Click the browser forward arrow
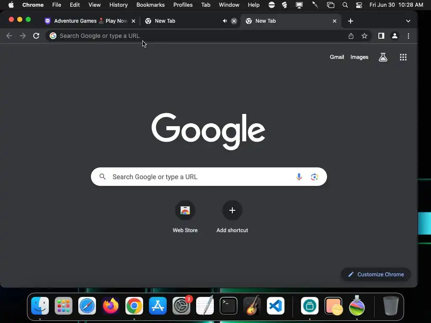The height and width of the screenshot is (323, 431). 23,36
